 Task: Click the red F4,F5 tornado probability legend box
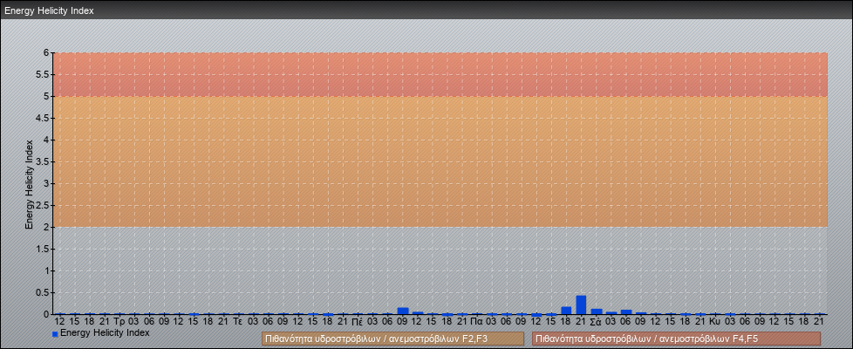pyautogui.click(x=676, y=339)
